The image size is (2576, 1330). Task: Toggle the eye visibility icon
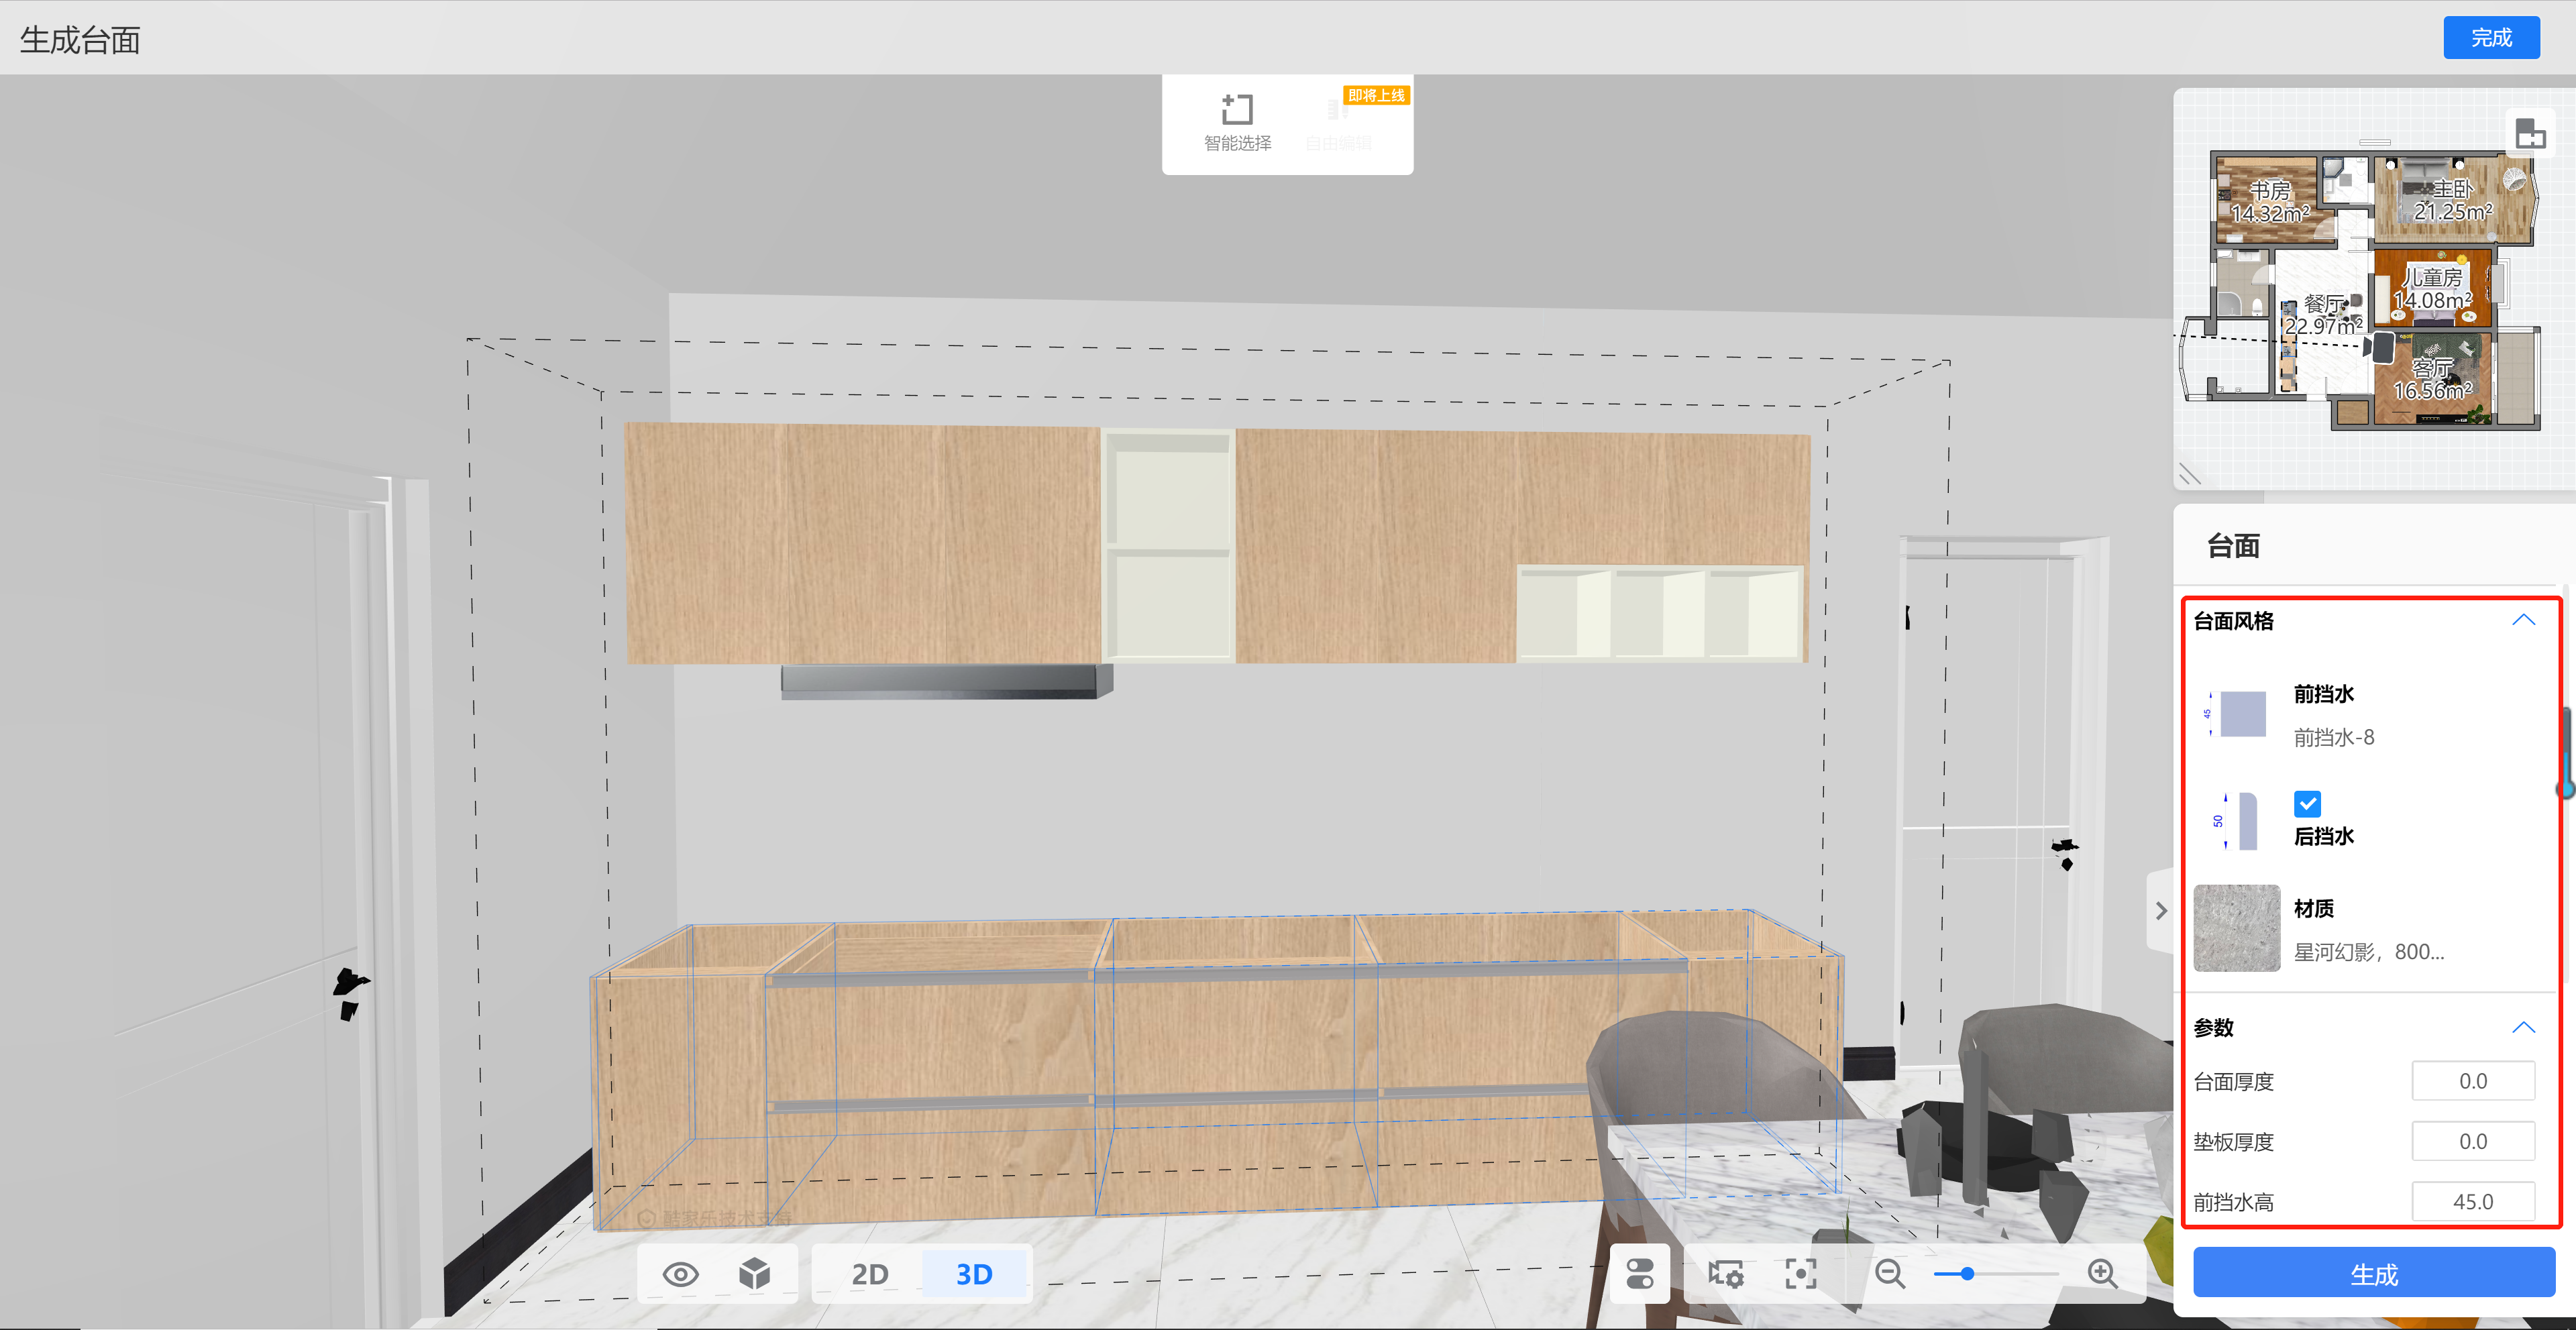click(x=681, y=1274)
